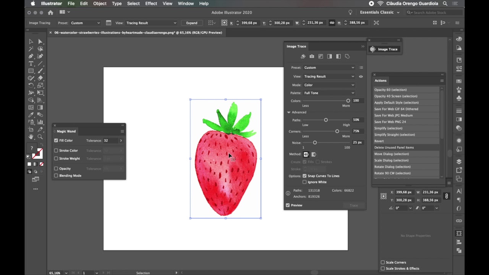Select the Type tool
The height and width of the screenshot is (275, 489).
coord(31,63)
